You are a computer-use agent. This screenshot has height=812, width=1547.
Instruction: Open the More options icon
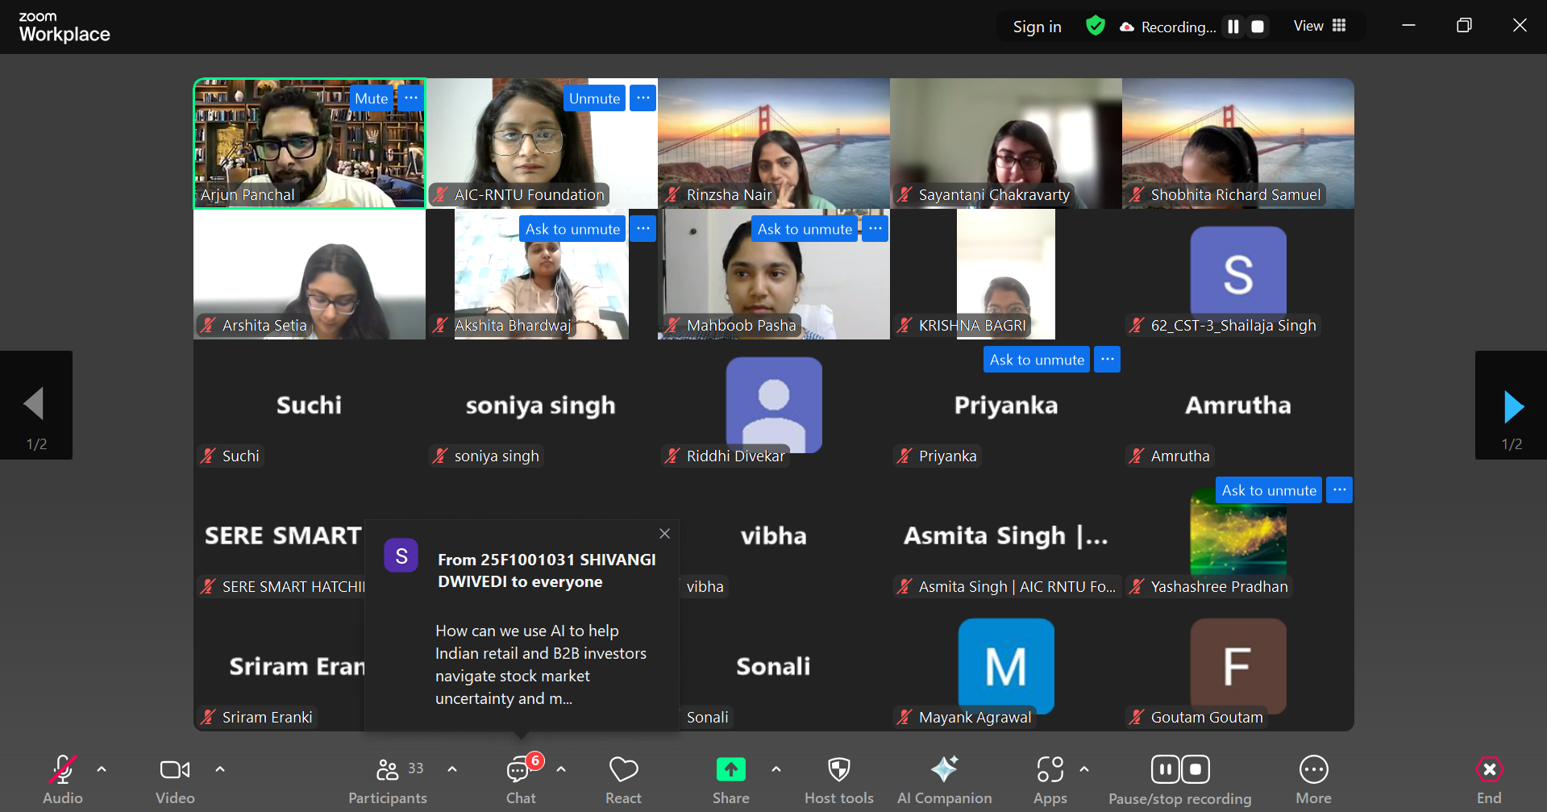1313,770
